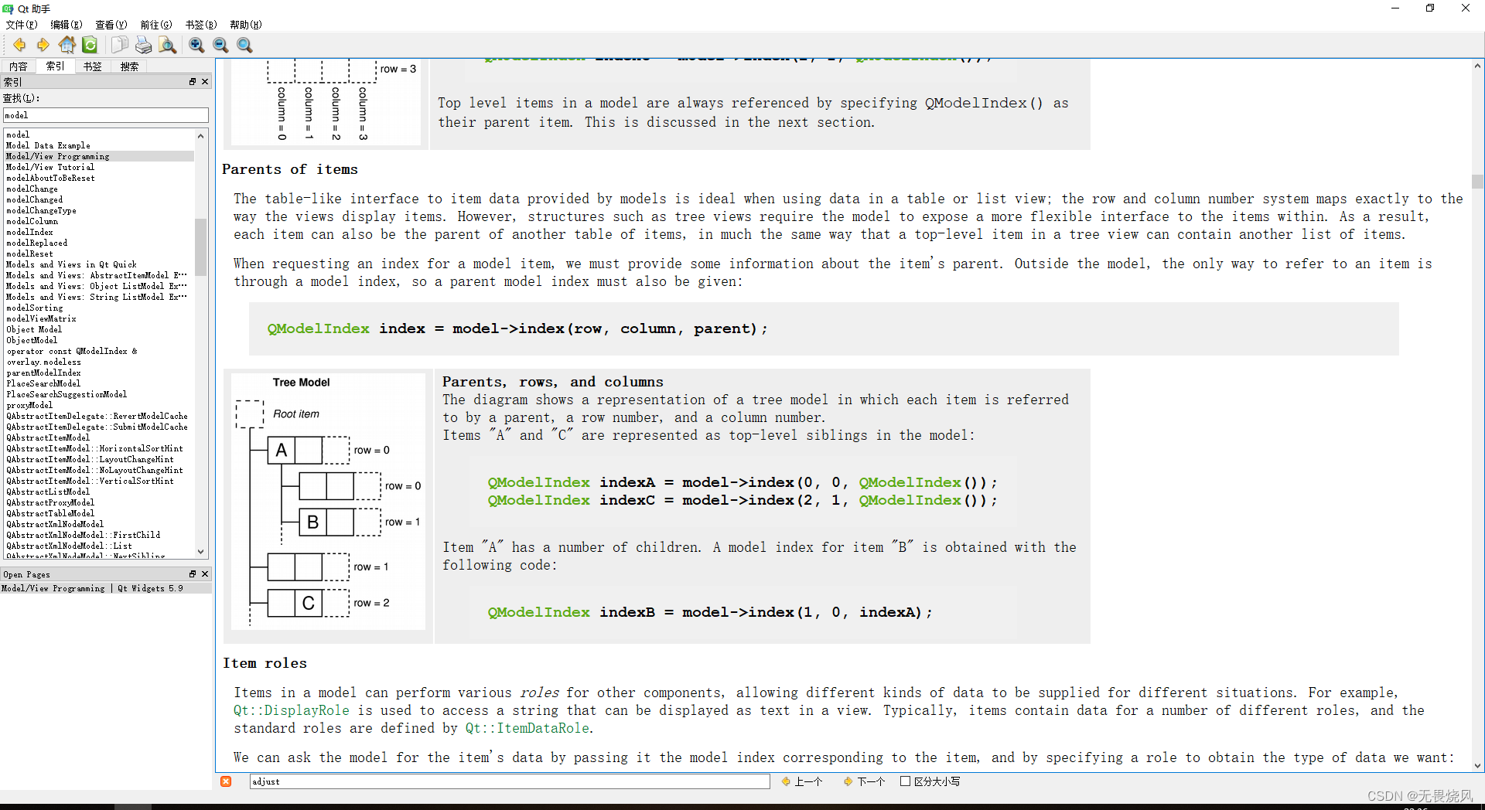Image resolution: width=1485 pixels, height=810 pixels.
Task: Click the index list scroll-up arrow
Action: coord(201,136)
